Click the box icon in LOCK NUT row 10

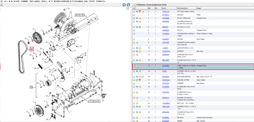(140, 48)
